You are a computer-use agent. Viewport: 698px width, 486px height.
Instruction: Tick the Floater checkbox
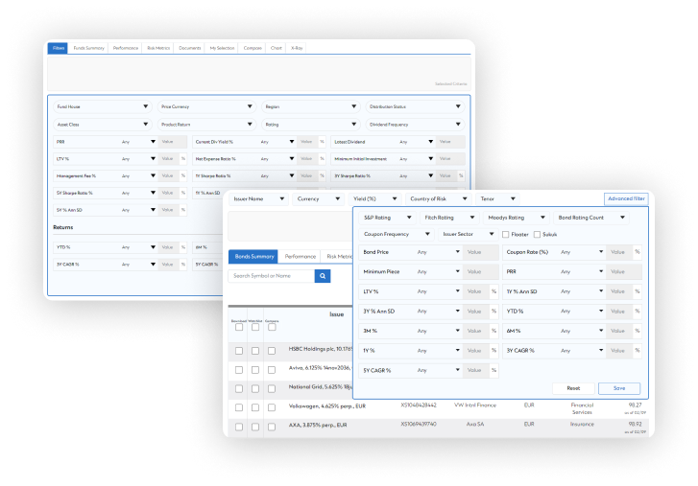pos(506,234)
